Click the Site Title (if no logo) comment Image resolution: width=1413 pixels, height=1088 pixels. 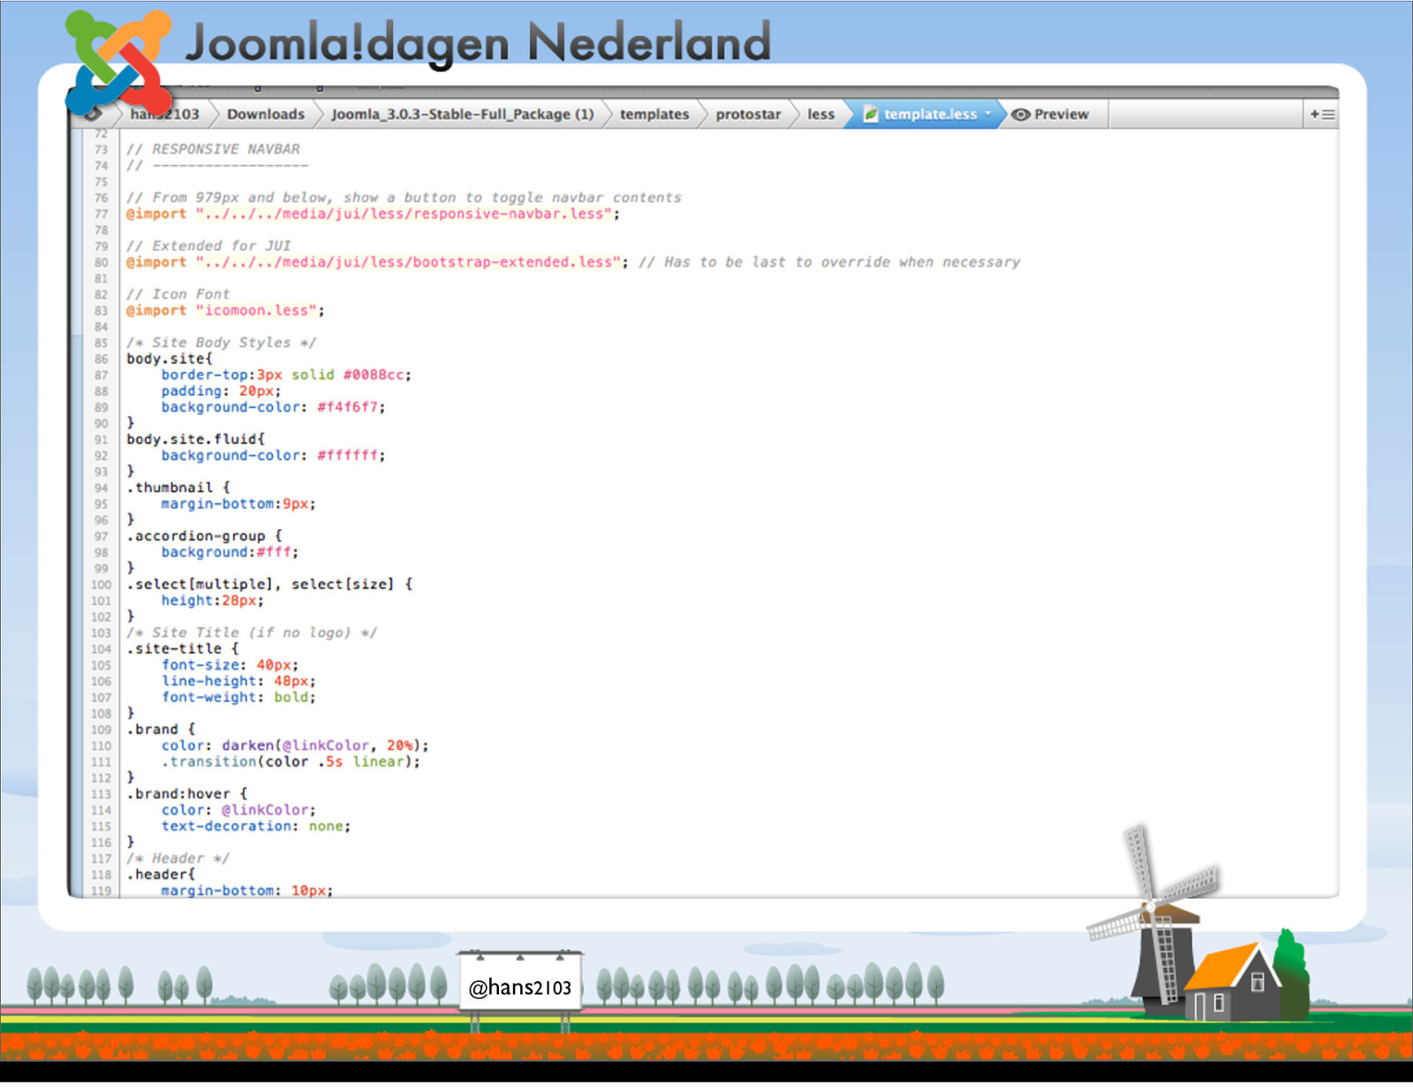pos(252,633)
